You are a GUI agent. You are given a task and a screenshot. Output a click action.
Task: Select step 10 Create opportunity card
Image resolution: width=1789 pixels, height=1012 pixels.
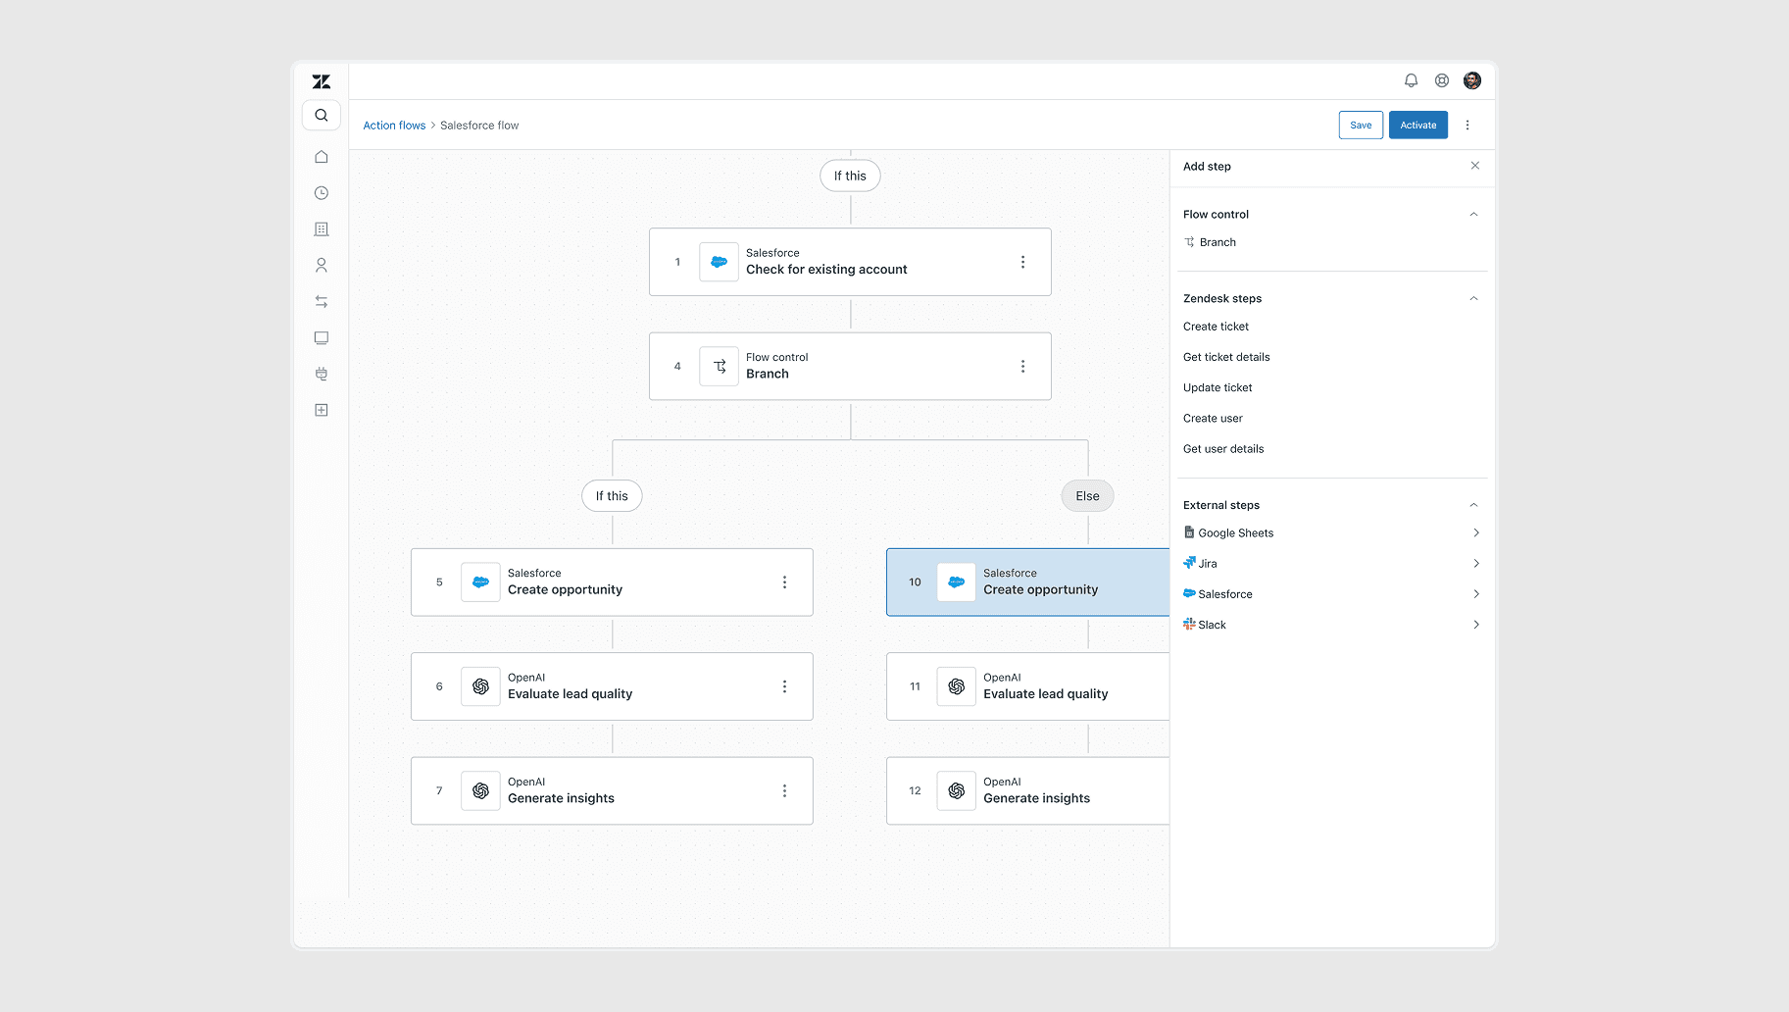coord(1027,582)
